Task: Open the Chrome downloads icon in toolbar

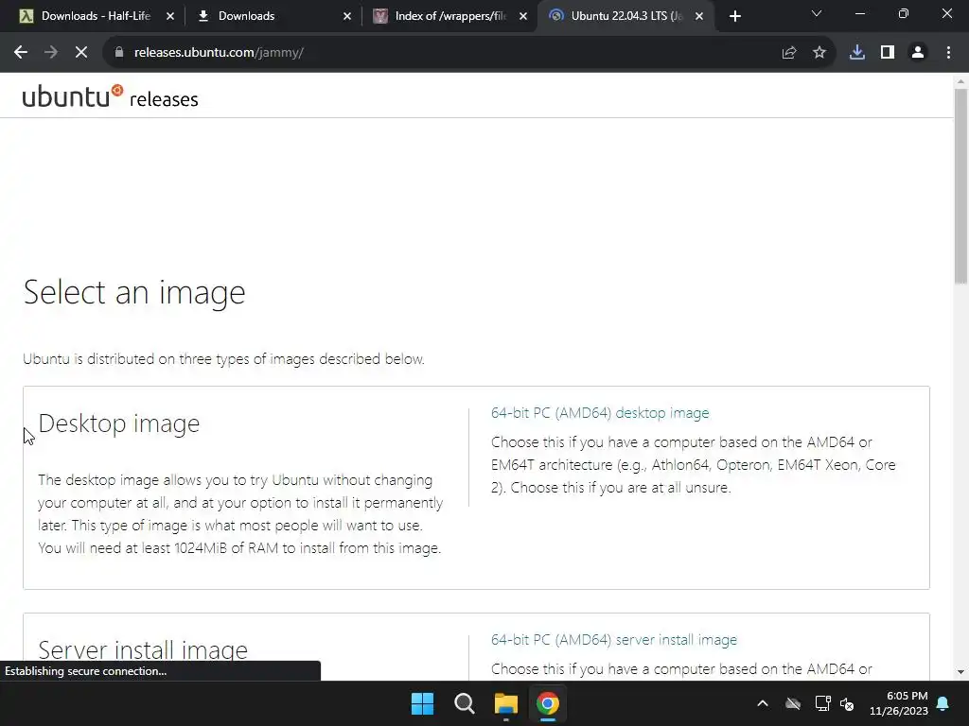Action: point(857,53)
